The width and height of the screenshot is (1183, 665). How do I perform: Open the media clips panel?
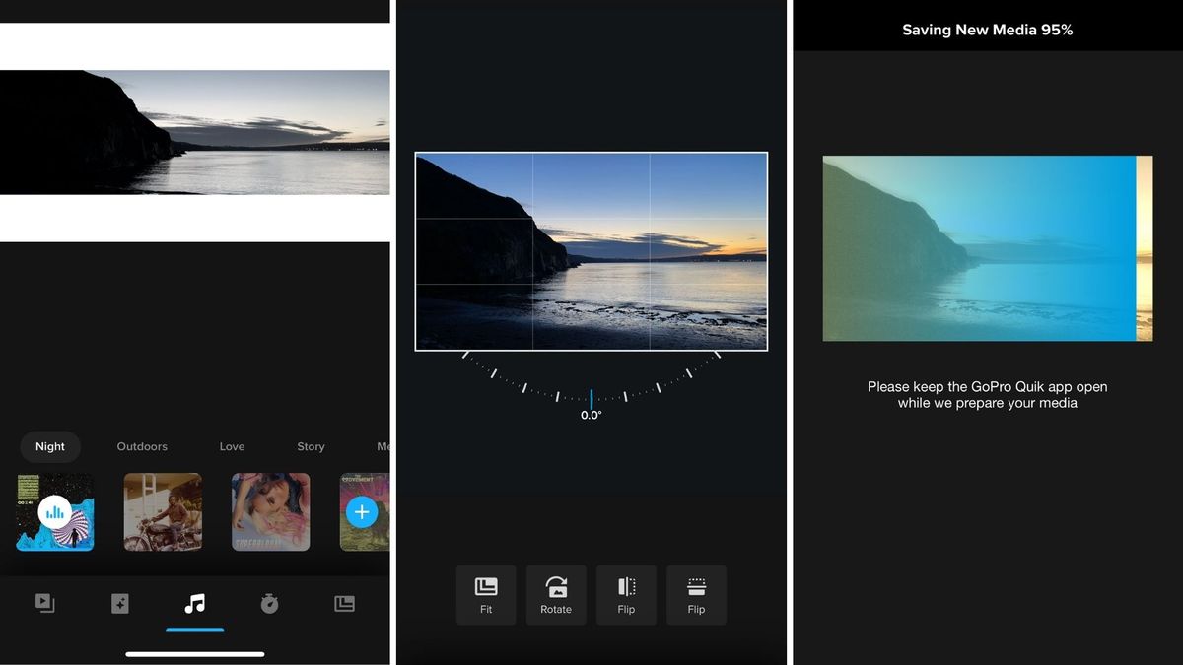click(x=46, y=603)
